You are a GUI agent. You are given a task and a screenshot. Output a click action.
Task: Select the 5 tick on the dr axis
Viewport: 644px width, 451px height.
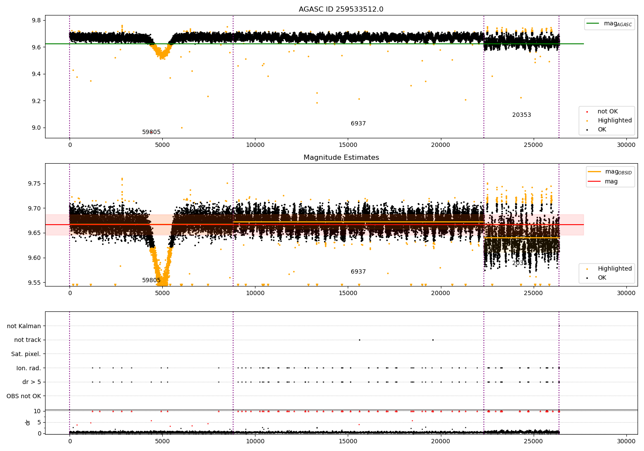pyautogui.click(x=39, y=422)
